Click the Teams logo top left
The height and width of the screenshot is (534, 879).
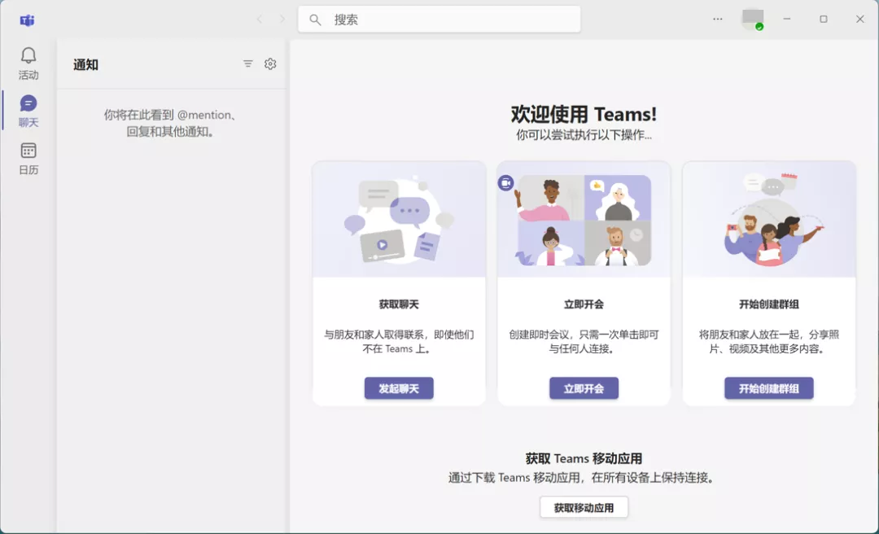26,20
